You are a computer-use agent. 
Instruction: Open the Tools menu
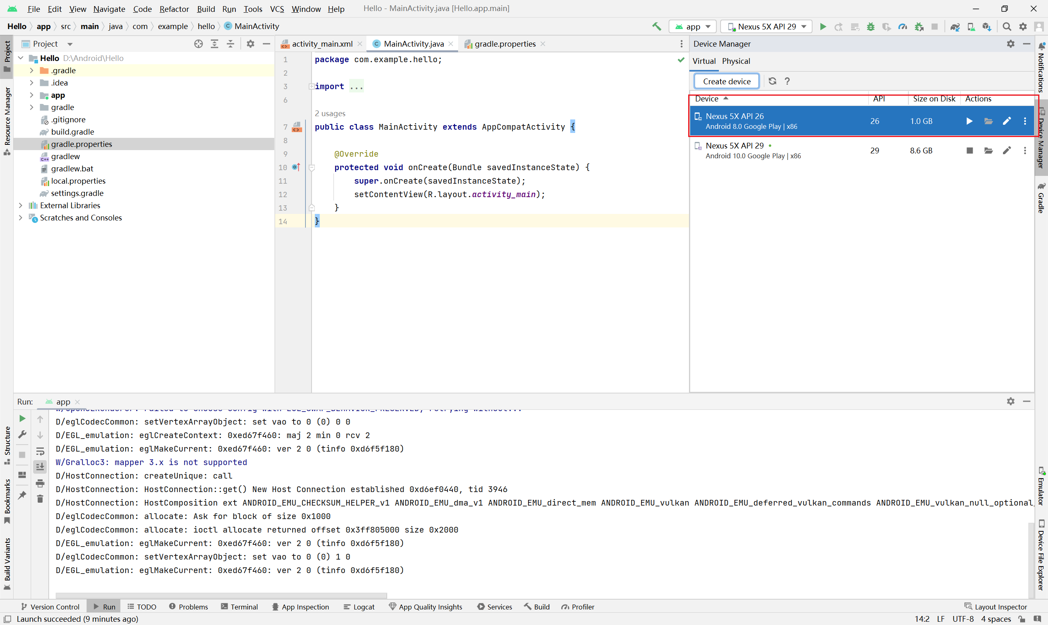click(x=253, y=9)
